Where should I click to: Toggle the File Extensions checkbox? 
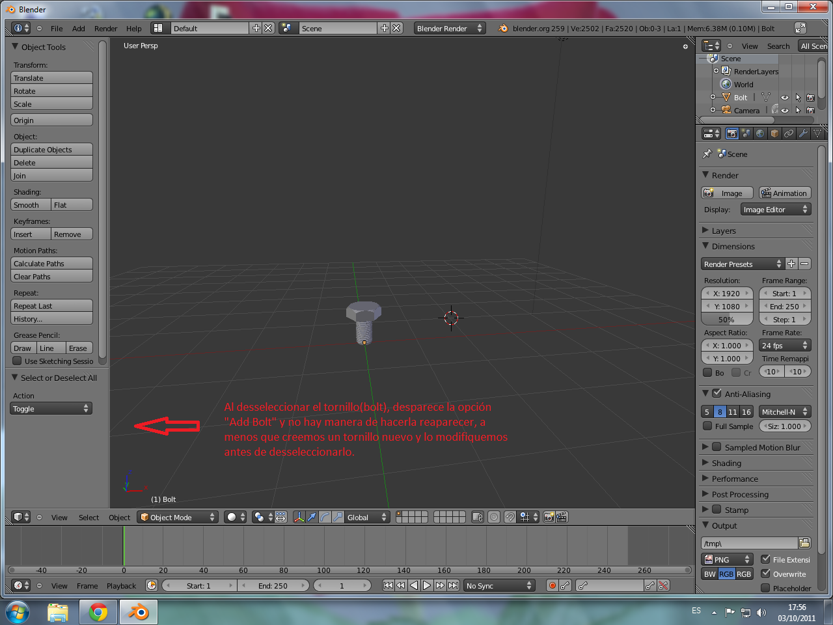765,559
